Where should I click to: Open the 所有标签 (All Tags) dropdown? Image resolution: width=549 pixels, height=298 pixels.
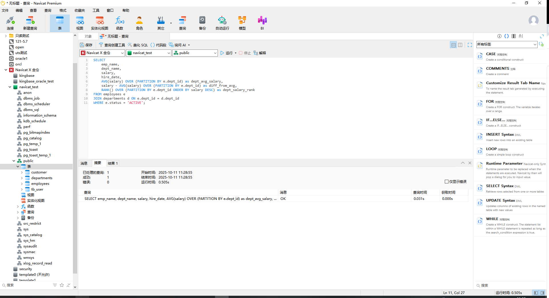click(507, 44)
